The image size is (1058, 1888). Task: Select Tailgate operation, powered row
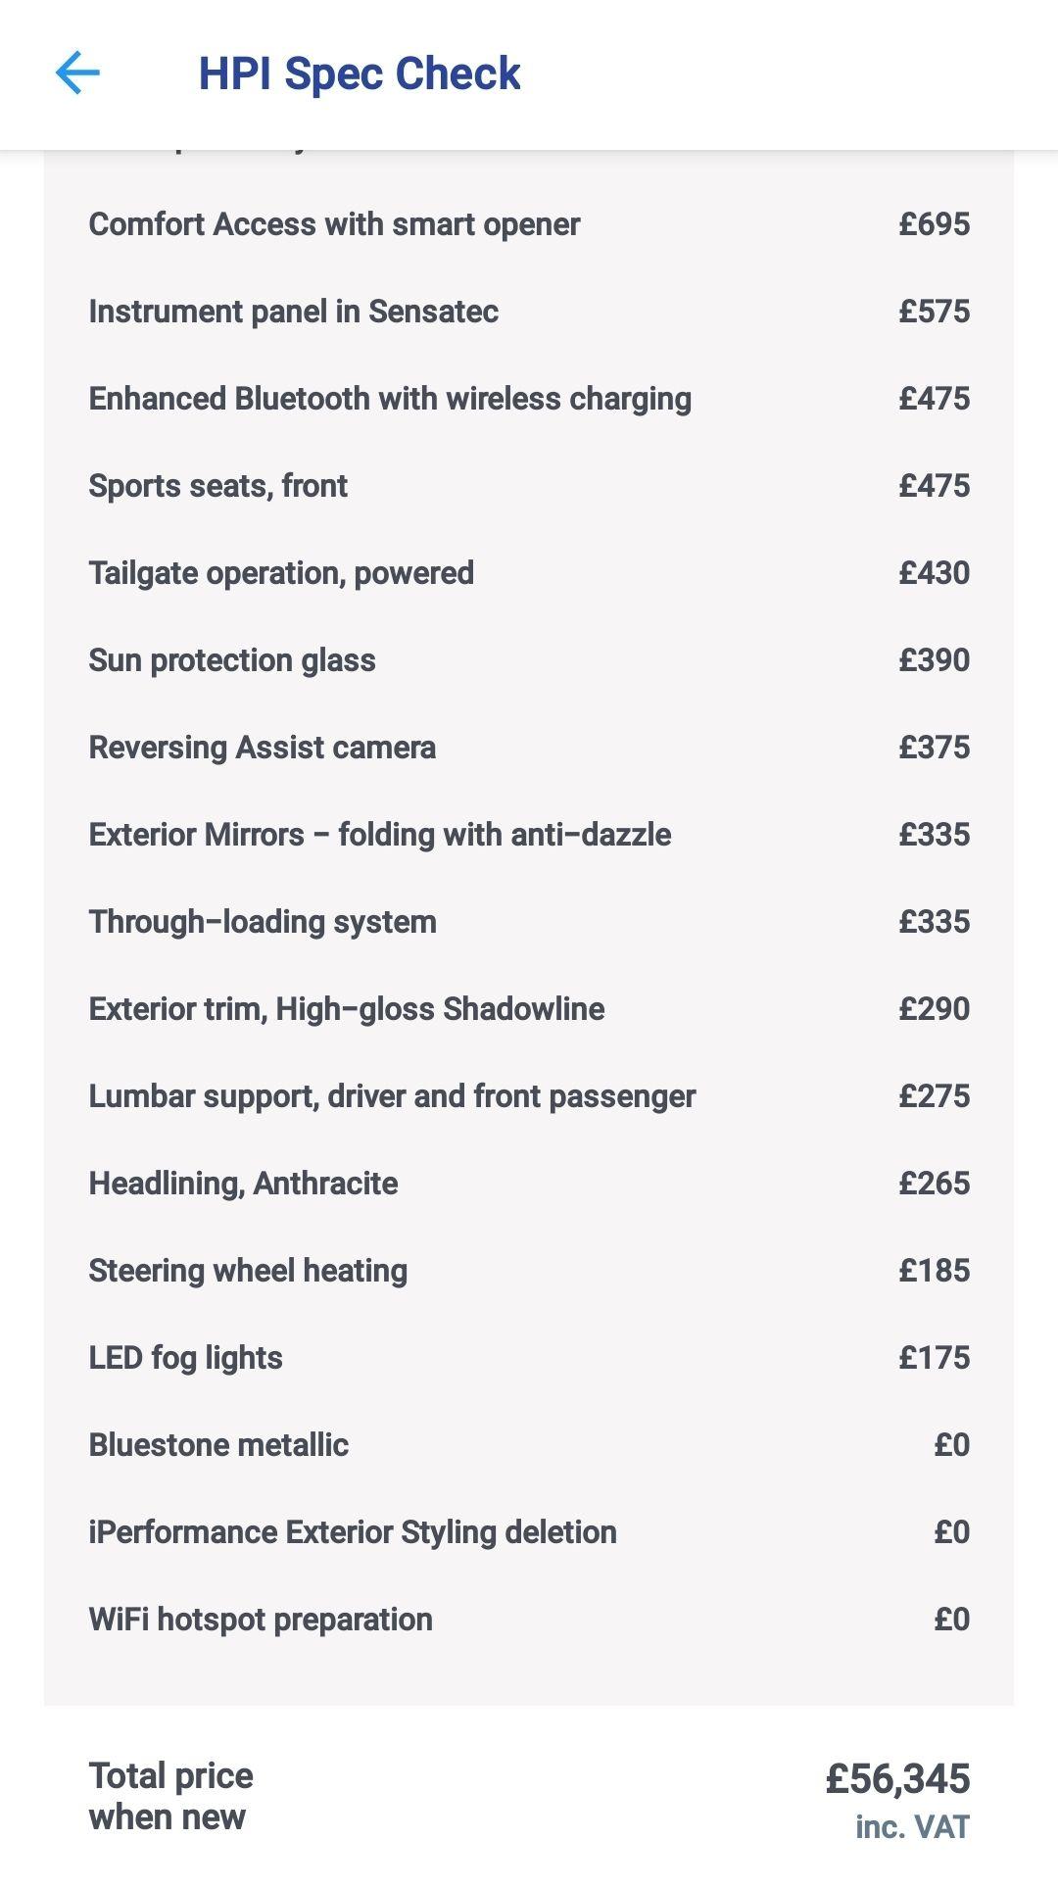[529, 573]
